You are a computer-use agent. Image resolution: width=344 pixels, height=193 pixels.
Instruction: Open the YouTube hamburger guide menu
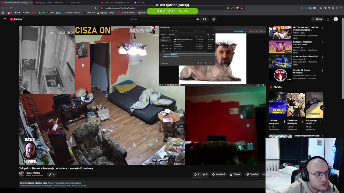[5, 19]
